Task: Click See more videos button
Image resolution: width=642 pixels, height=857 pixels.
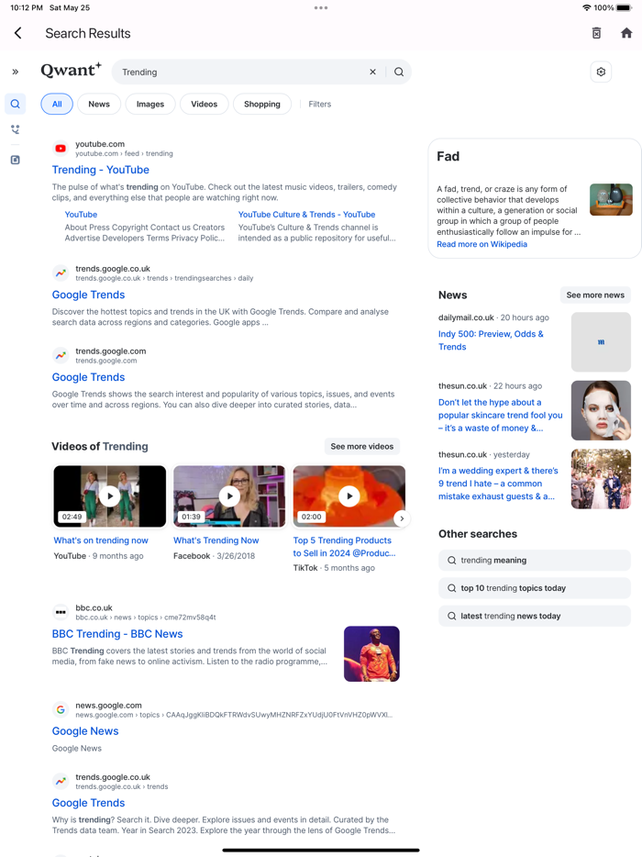Action: tap(361, 447)
